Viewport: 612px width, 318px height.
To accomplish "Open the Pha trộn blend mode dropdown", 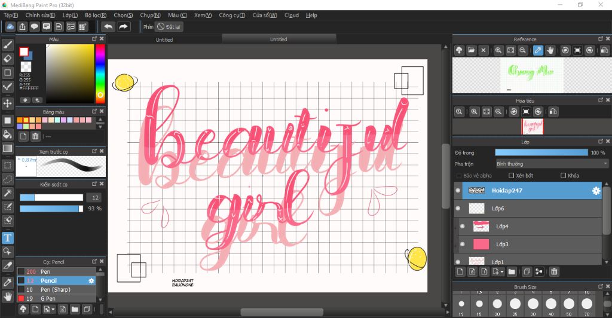I will [x=552, y=164].
